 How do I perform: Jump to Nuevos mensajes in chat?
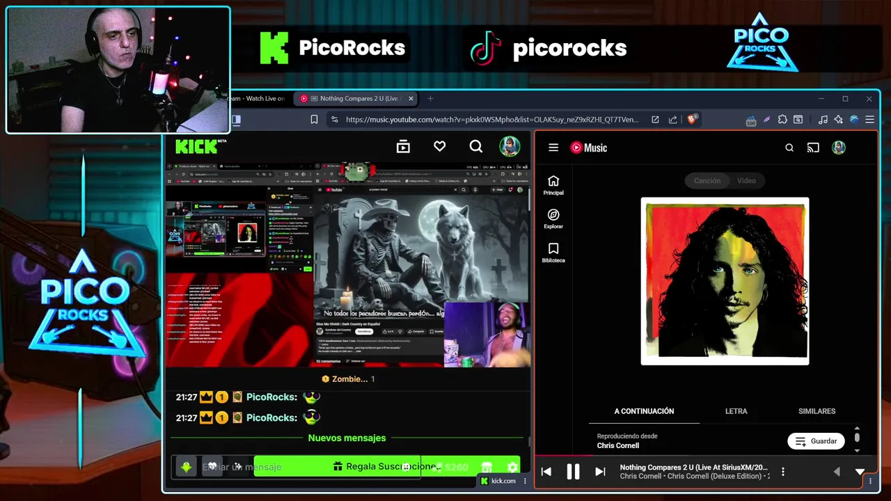pyautogui.click(x=347, y=438)
